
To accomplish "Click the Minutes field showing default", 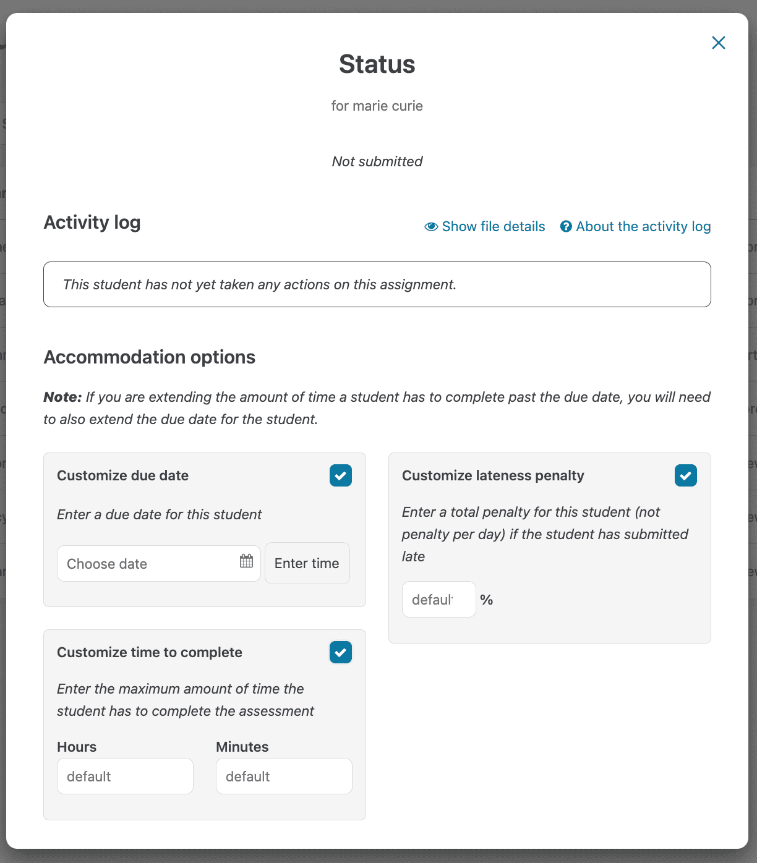I will coord(284,776).
